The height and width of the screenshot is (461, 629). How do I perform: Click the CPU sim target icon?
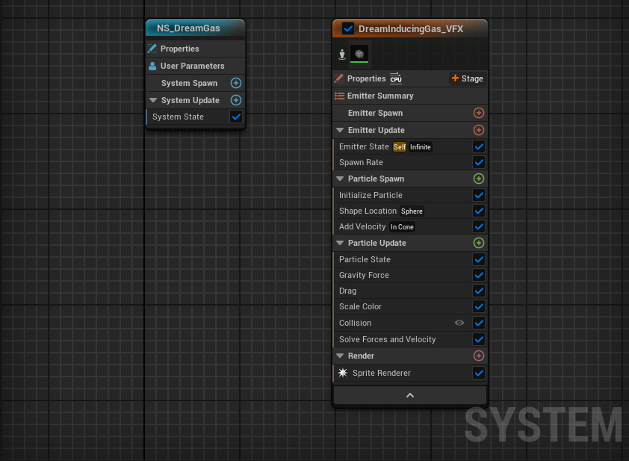(x=396, y=79)
